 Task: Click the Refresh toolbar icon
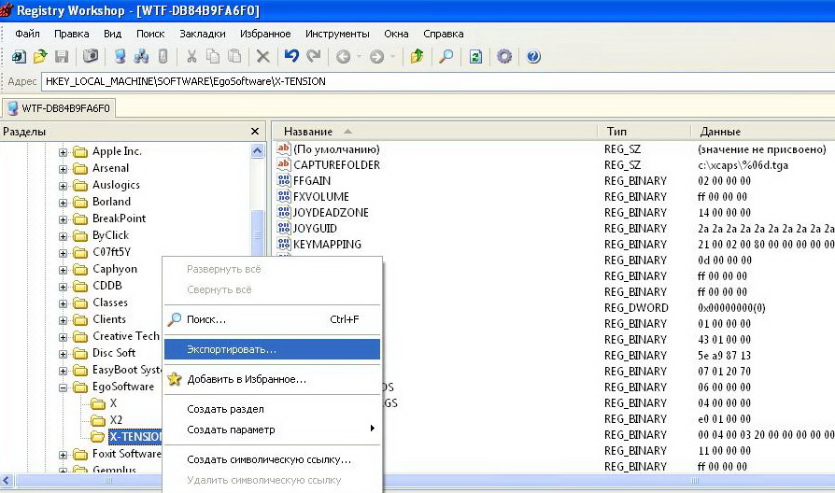475,57
